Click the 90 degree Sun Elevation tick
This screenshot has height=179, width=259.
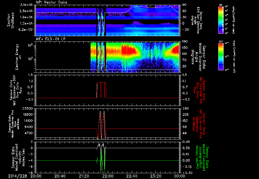(x=184, y=5)
